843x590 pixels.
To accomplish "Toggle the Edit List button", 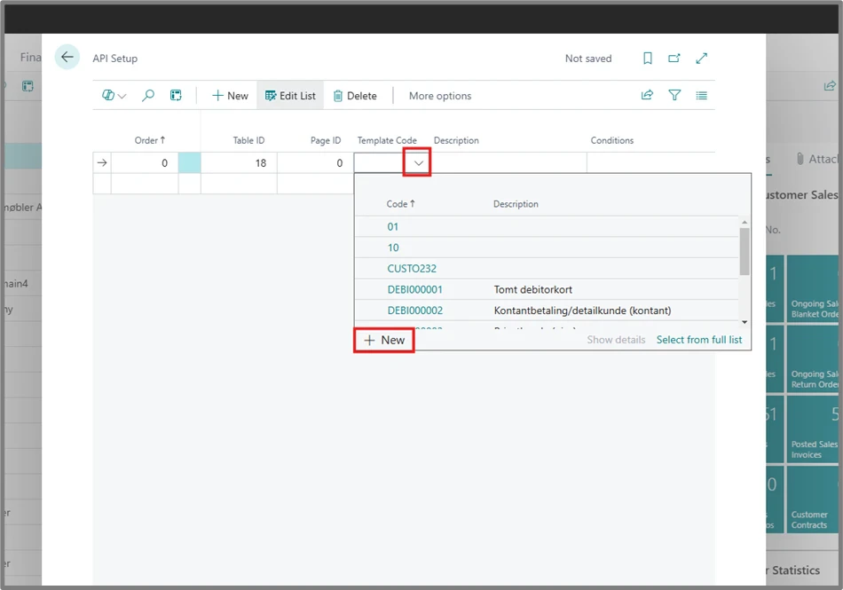I will 290,96.
